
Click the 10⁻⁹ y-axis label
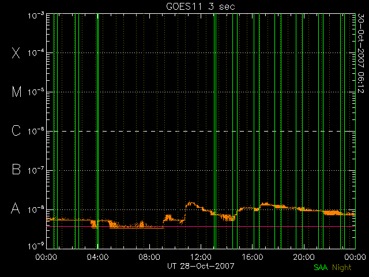click(x=36, y=246)
